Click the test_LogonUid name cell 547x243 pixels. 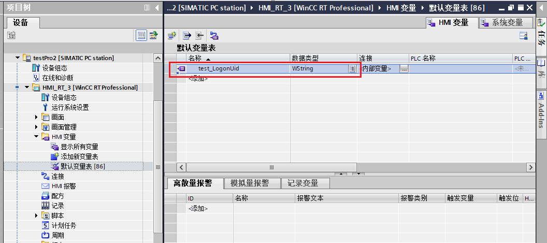(x=238, y=69)
